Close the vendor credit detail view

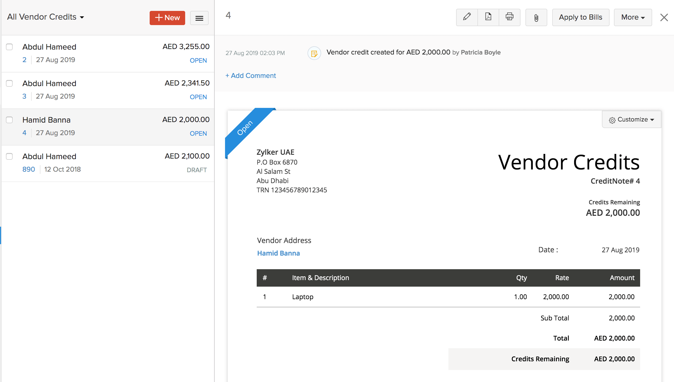664,17
